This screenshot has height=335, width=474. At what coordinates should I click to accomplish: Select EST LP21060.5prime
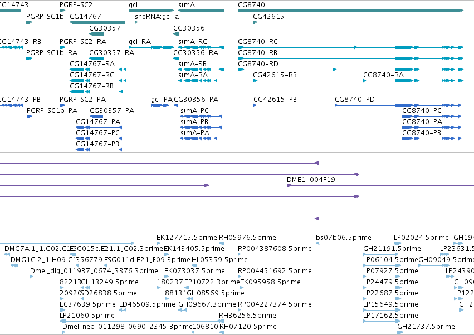[x=138, y=321]
